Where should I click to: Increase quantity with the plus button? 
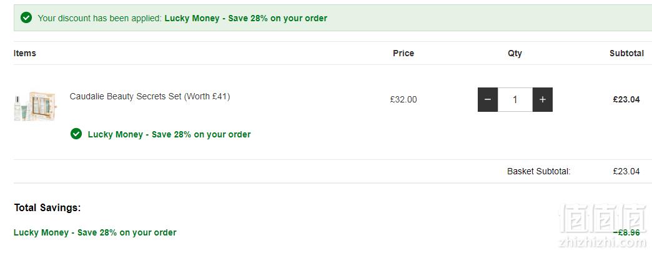point(543,99)
